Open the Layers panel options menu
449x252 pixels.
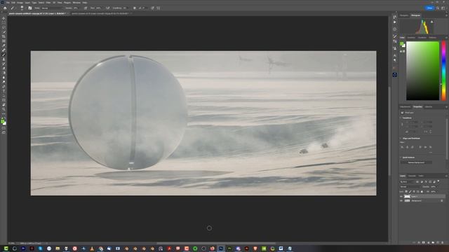446,176
